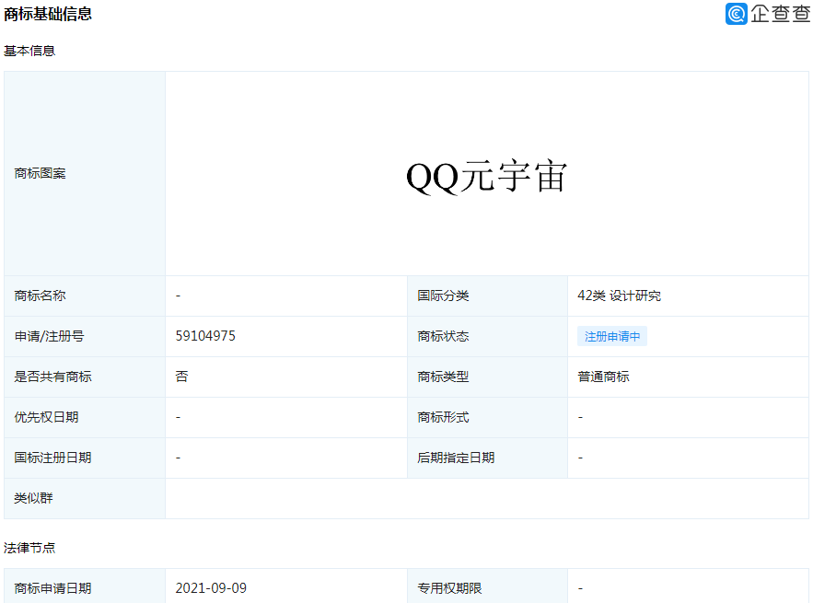The image size is (813, 603).
Task: Click the 注册申请中 status tag
Action: point(611,336)
